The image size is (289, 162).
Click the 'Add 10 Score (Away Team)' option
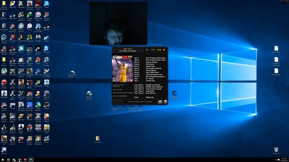click(x=156, y=60)
